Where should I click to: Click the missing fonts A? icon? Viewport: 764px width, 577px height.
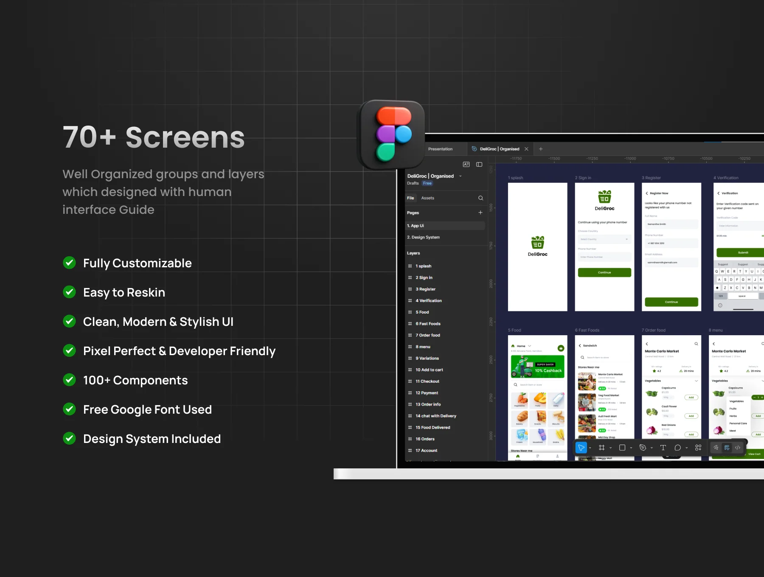(466, 165)
